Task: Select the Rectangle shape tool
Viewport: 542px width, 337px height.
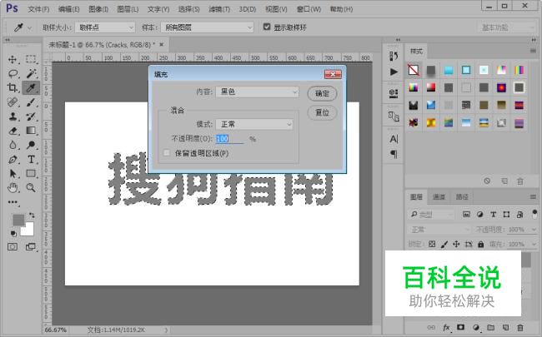Action: [x=31, y=174]
